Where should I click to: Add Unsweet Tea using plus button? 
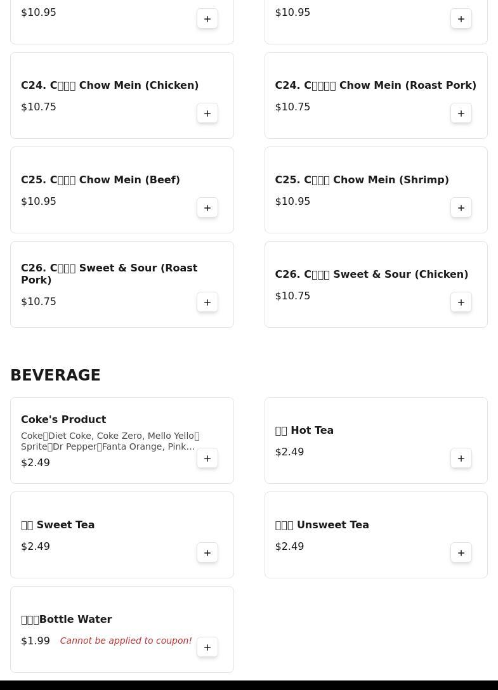click(461, 553)
